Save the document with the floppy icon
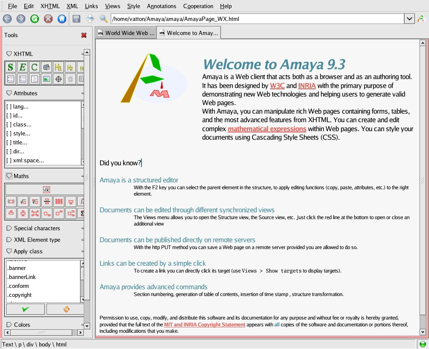429x349 pixels. point(76,19)
